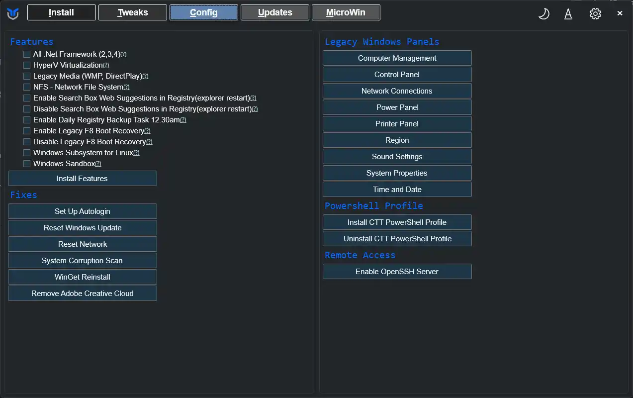Show help for Disable Legacy F8 Boot Recovery

point(149,142)
